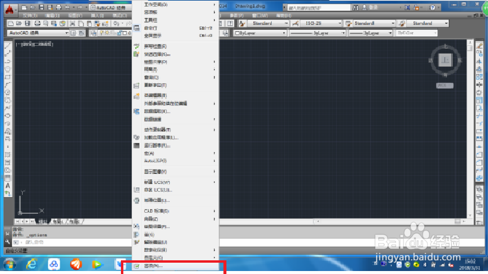
Task: Open the Standard multileader style dropdown
Action: (428, 24)
